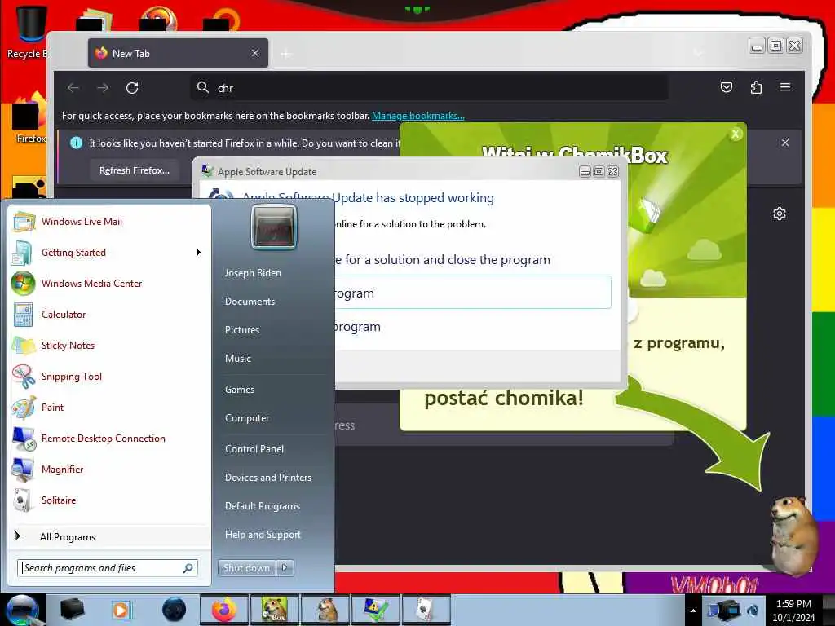The width and height of the screenshot is (835, 626).
Task: Open Computer from Start menu
Action: [247, 418]
